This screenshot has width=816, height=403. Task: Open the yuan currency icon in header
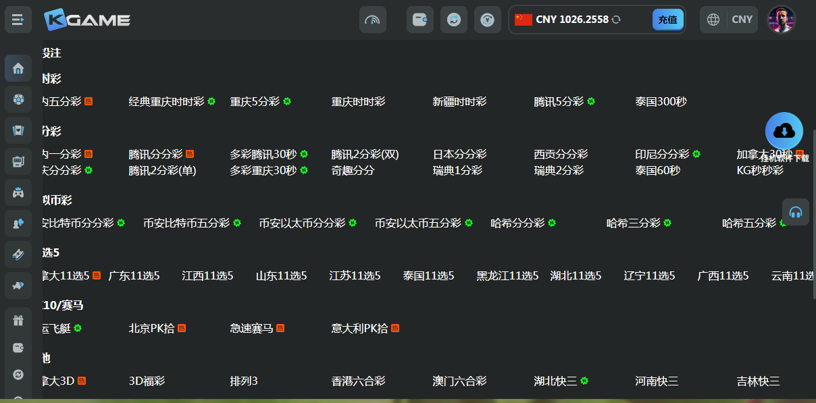[x=488, y=20]
